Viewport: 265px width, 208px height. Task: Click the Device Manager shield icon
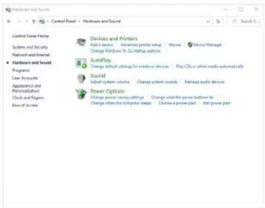[190, 45]
